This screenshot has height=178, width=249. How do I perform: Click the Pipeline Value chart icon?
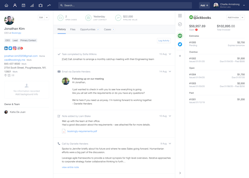pos(118,18)
